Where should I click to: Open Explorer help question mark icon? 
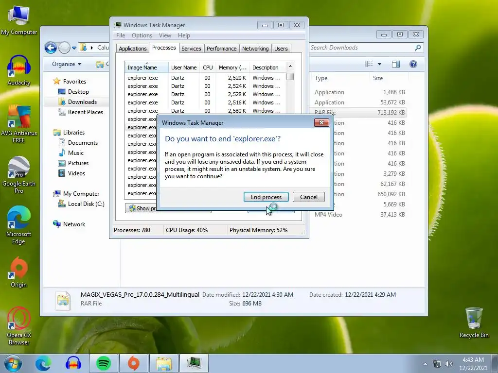click(x=413, y=64)
